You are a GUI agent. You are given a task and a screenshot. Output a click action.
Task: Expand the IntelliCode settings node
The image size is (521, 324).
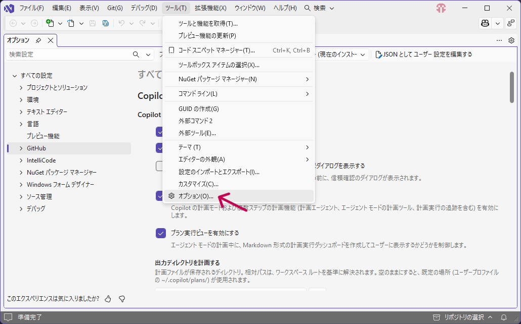pos(21,160)
